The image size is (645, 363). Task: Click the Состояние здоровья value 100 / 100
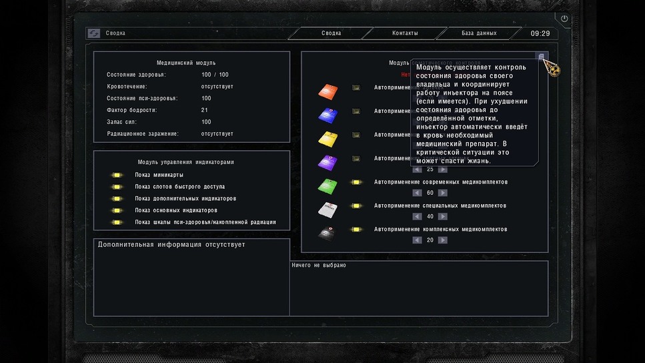click(x=215, y=75)
